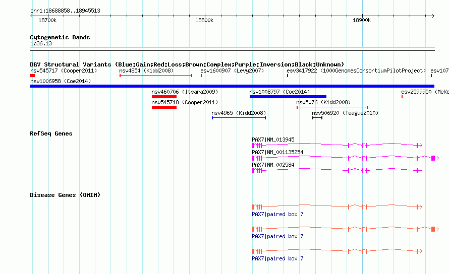This screenshot has width=449, height=274.
Task: Click the nsv1008797 (Coe2014) blue gain bar
Action: tap(288, 97)
